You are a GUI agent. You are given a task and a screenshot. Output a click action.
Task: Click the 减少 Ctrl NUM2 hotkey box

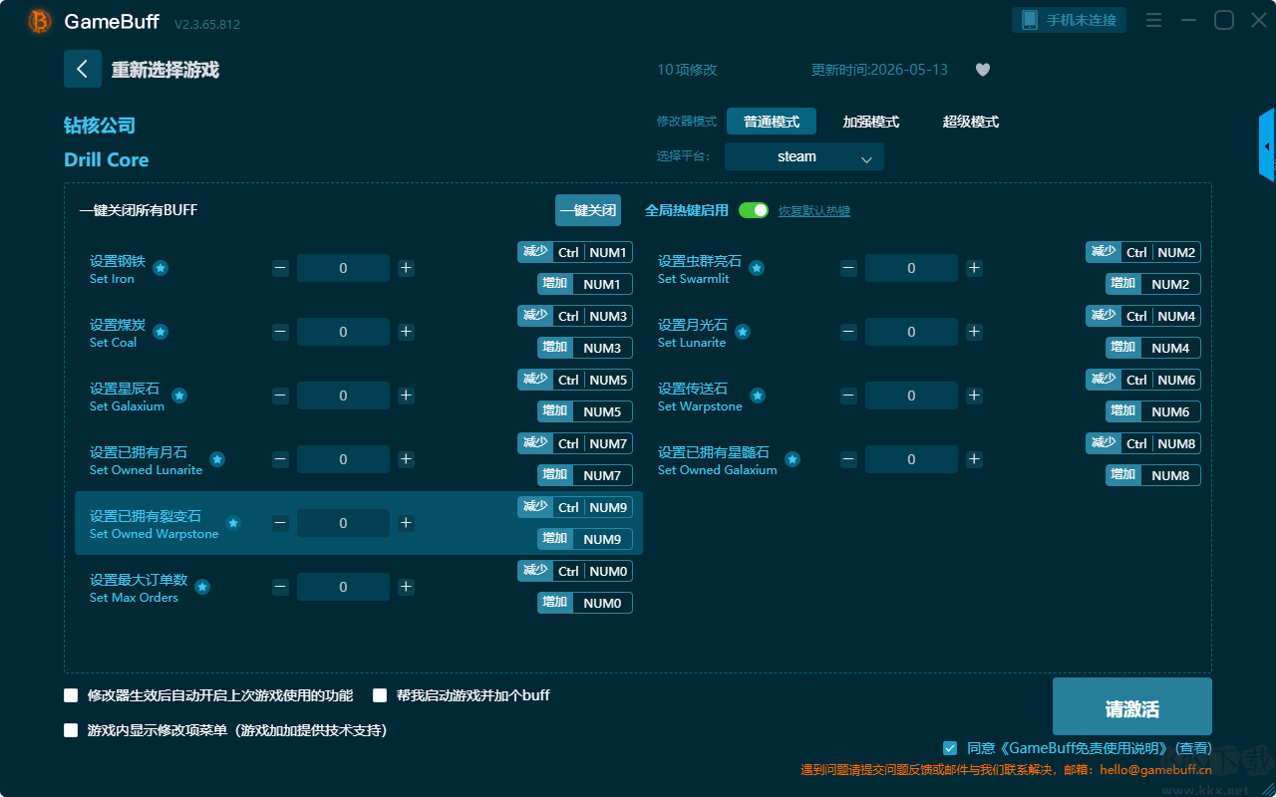coord(1143,252)
